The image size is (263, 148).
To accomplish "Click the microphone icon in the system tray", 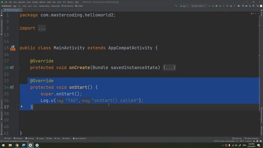I will click(x=229, y=145).
